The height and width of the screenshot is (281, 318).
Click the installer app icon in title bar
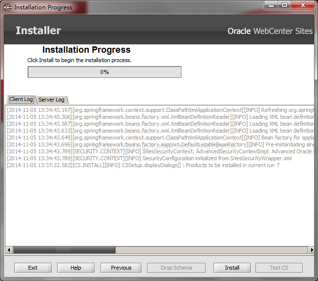[8, 7]
